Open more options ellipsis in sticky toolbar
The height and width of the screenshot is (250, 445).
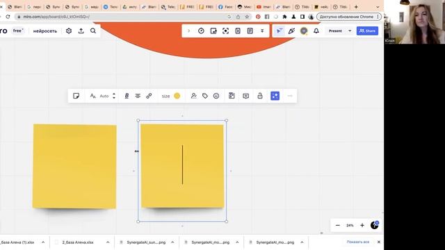290,96
